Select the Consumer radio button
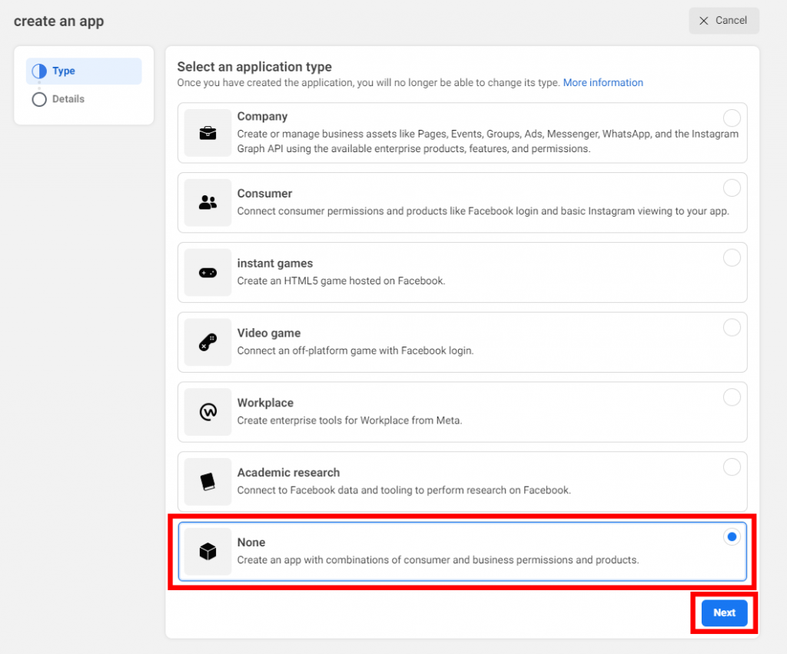 (732, 188)
